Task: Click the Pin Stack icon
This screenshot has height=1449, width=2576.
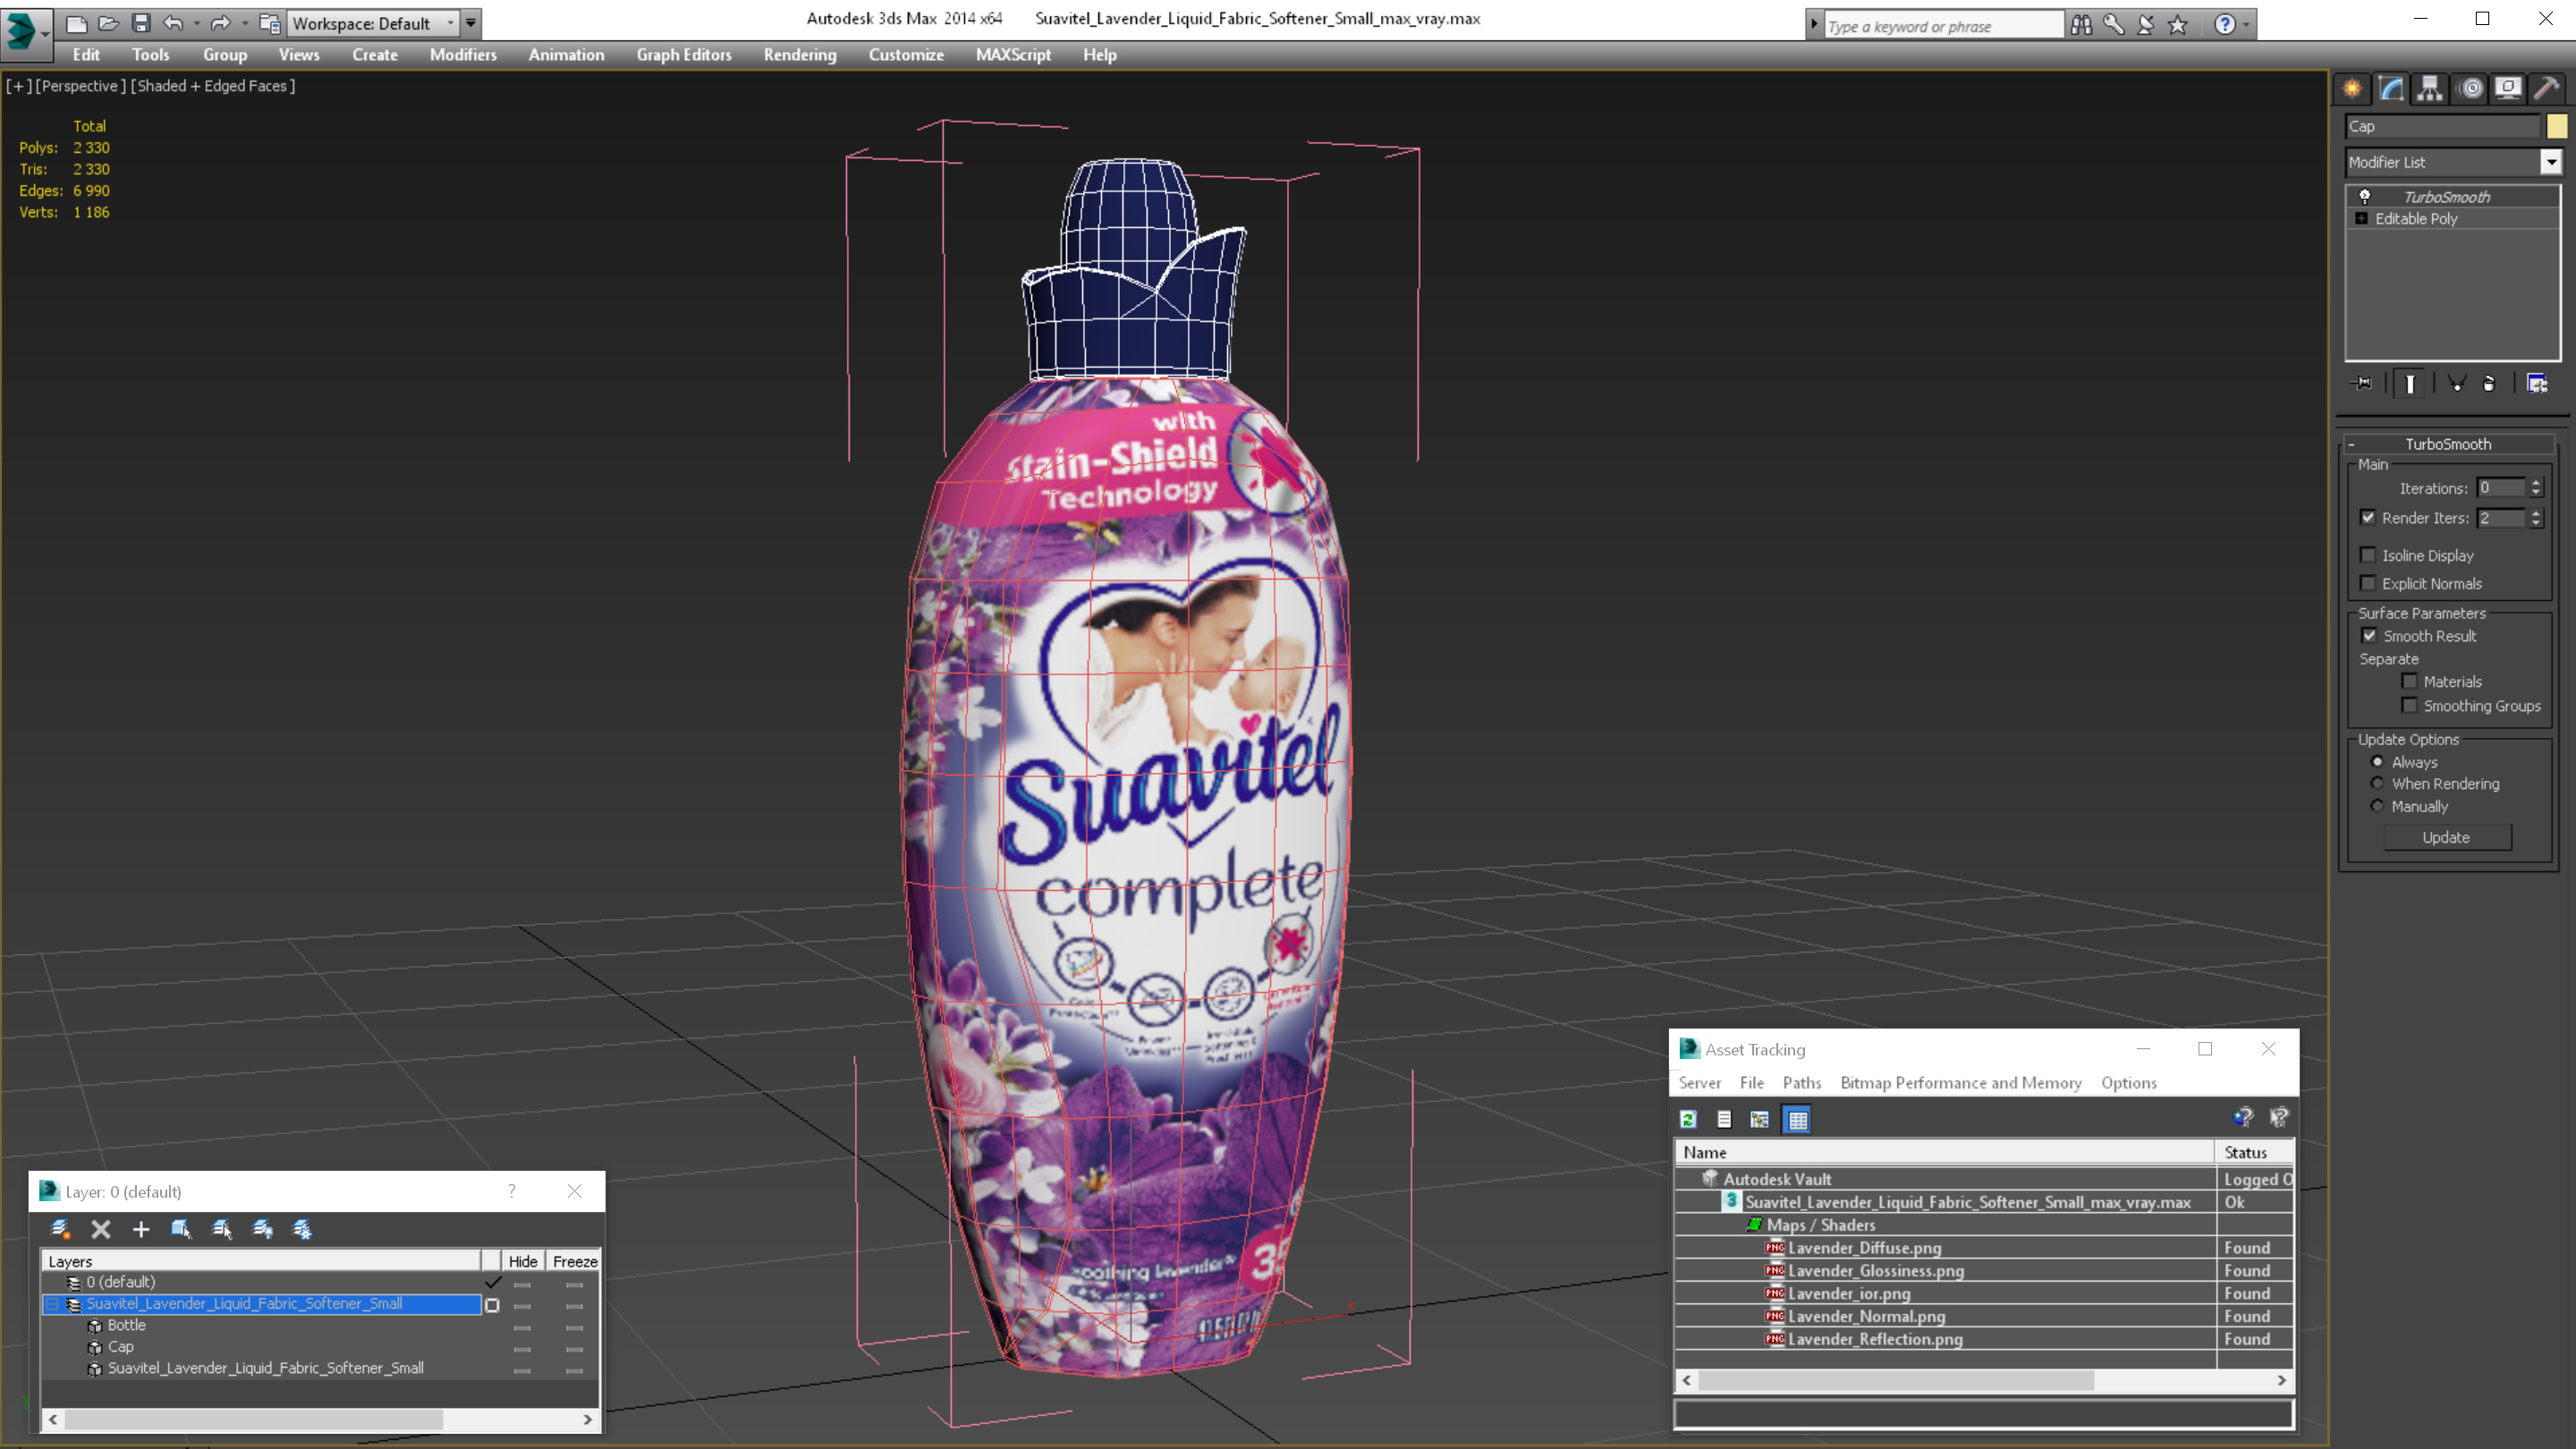Action: [x=2362, y=384]
